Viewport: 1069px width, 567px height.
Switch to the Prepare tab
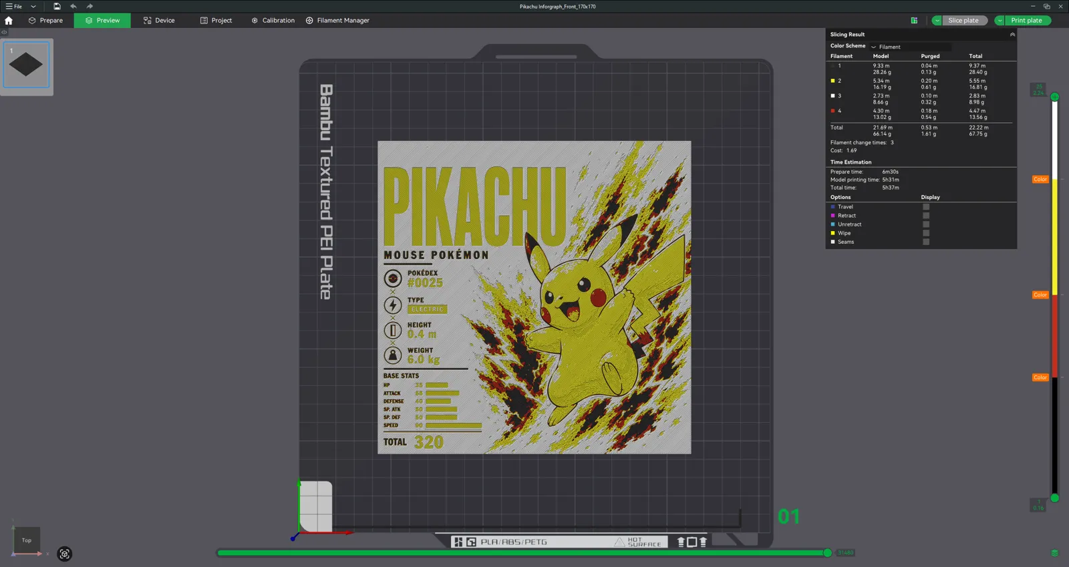[x=45, y=21]
